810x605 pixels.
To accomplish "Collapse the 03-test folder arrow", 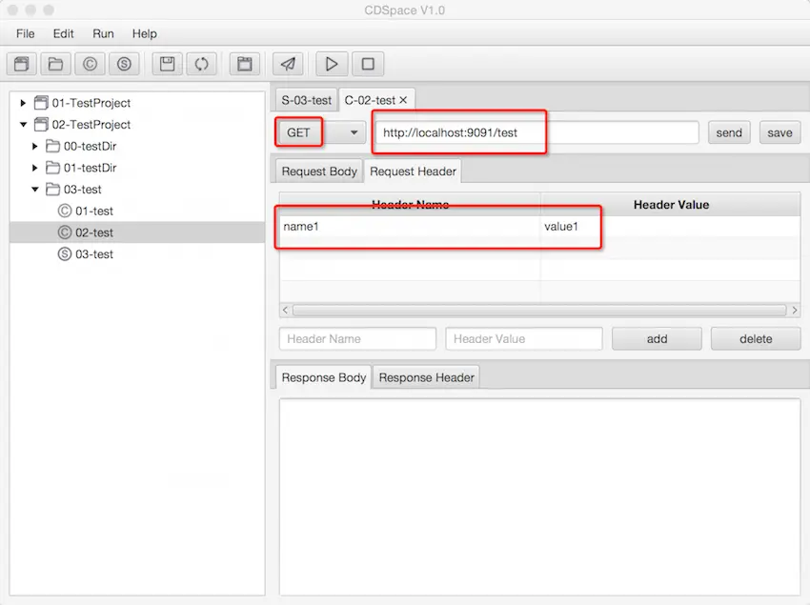I will click(x=35, y=190).
